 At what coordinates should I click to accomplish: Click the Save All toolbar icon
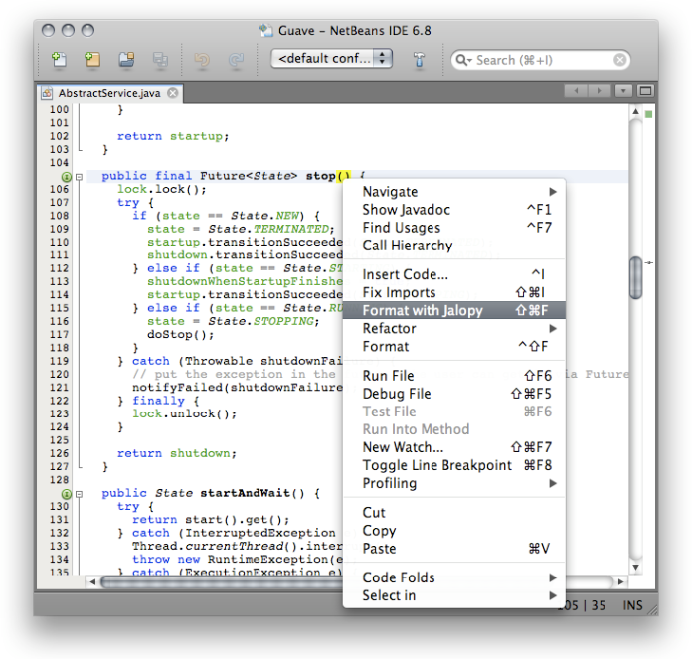point(160,59)
